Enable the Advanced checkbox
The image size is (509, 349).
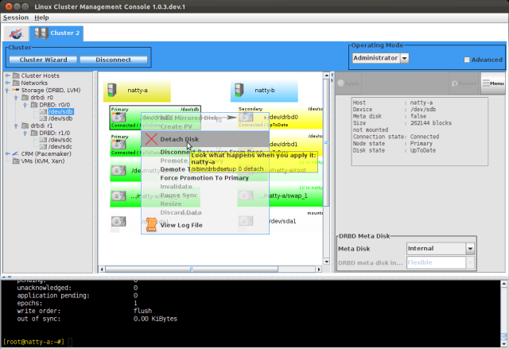pyautogui.click(x=467, y=60)
